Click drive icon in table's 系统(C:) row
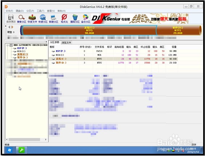The width and height of the screenshot is (205, 156). tap(53, 59)
